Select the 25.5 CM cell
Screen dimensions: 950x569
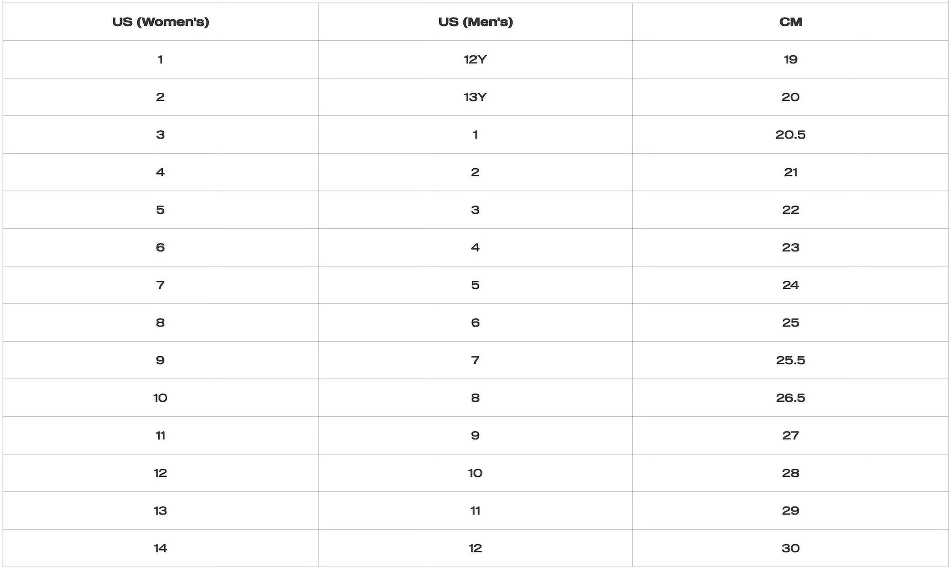(x=790, y=360)
